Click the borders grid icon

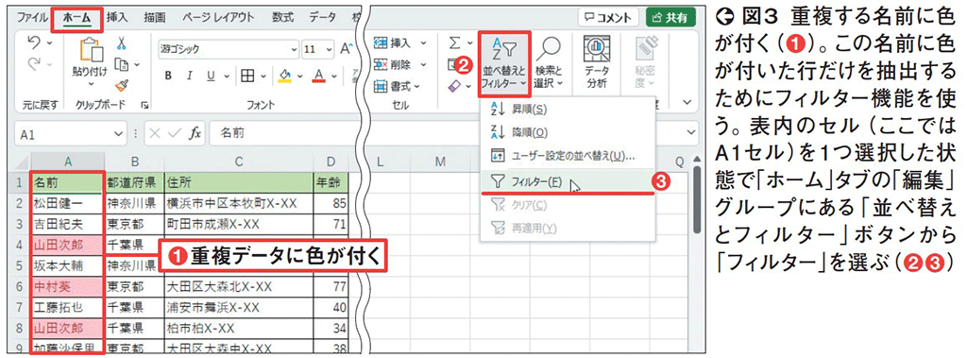(247, 76)
